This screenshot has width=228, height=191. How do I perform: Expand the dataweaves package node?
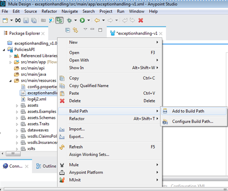[x=17, y=130]
